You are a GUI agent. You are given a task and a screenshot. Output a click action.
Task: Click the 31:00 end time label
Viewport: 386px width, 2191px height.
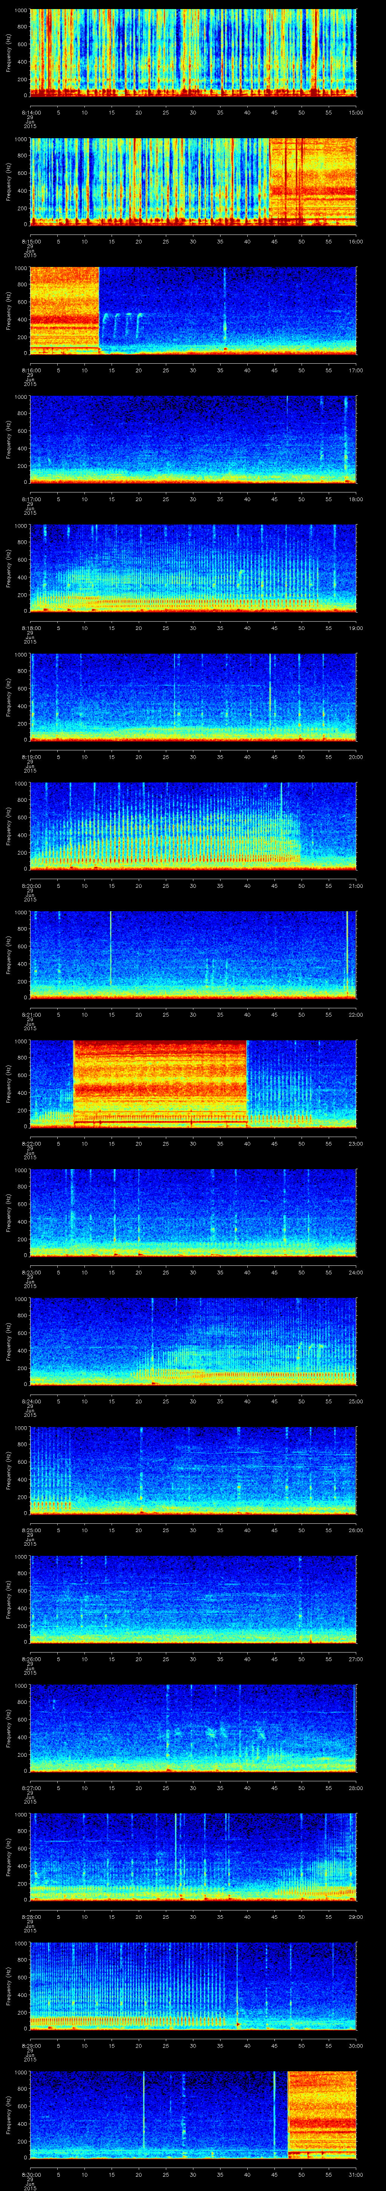pyautogui.click(x=355, y=2174)
